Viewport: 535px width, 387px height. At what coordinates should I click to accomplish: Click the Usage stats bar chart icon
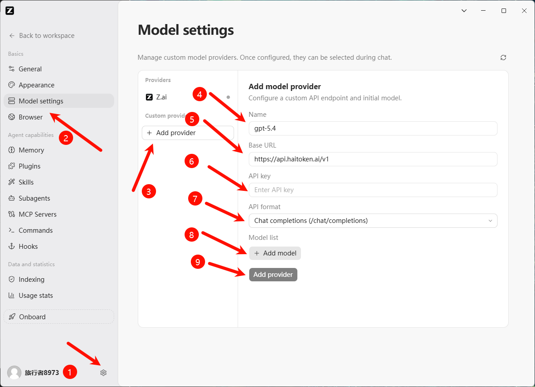click(12, 296)
